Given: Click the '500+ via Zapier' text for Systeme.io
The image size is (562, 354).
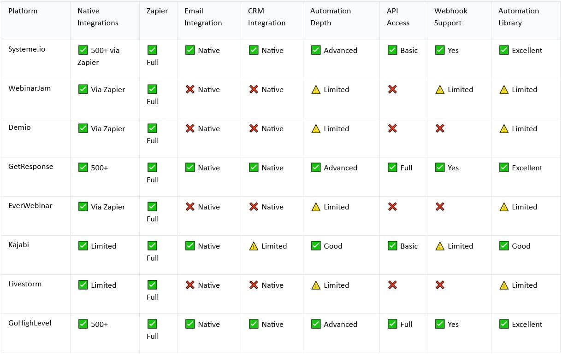Looking at the screenshot, I should (98, 56).
